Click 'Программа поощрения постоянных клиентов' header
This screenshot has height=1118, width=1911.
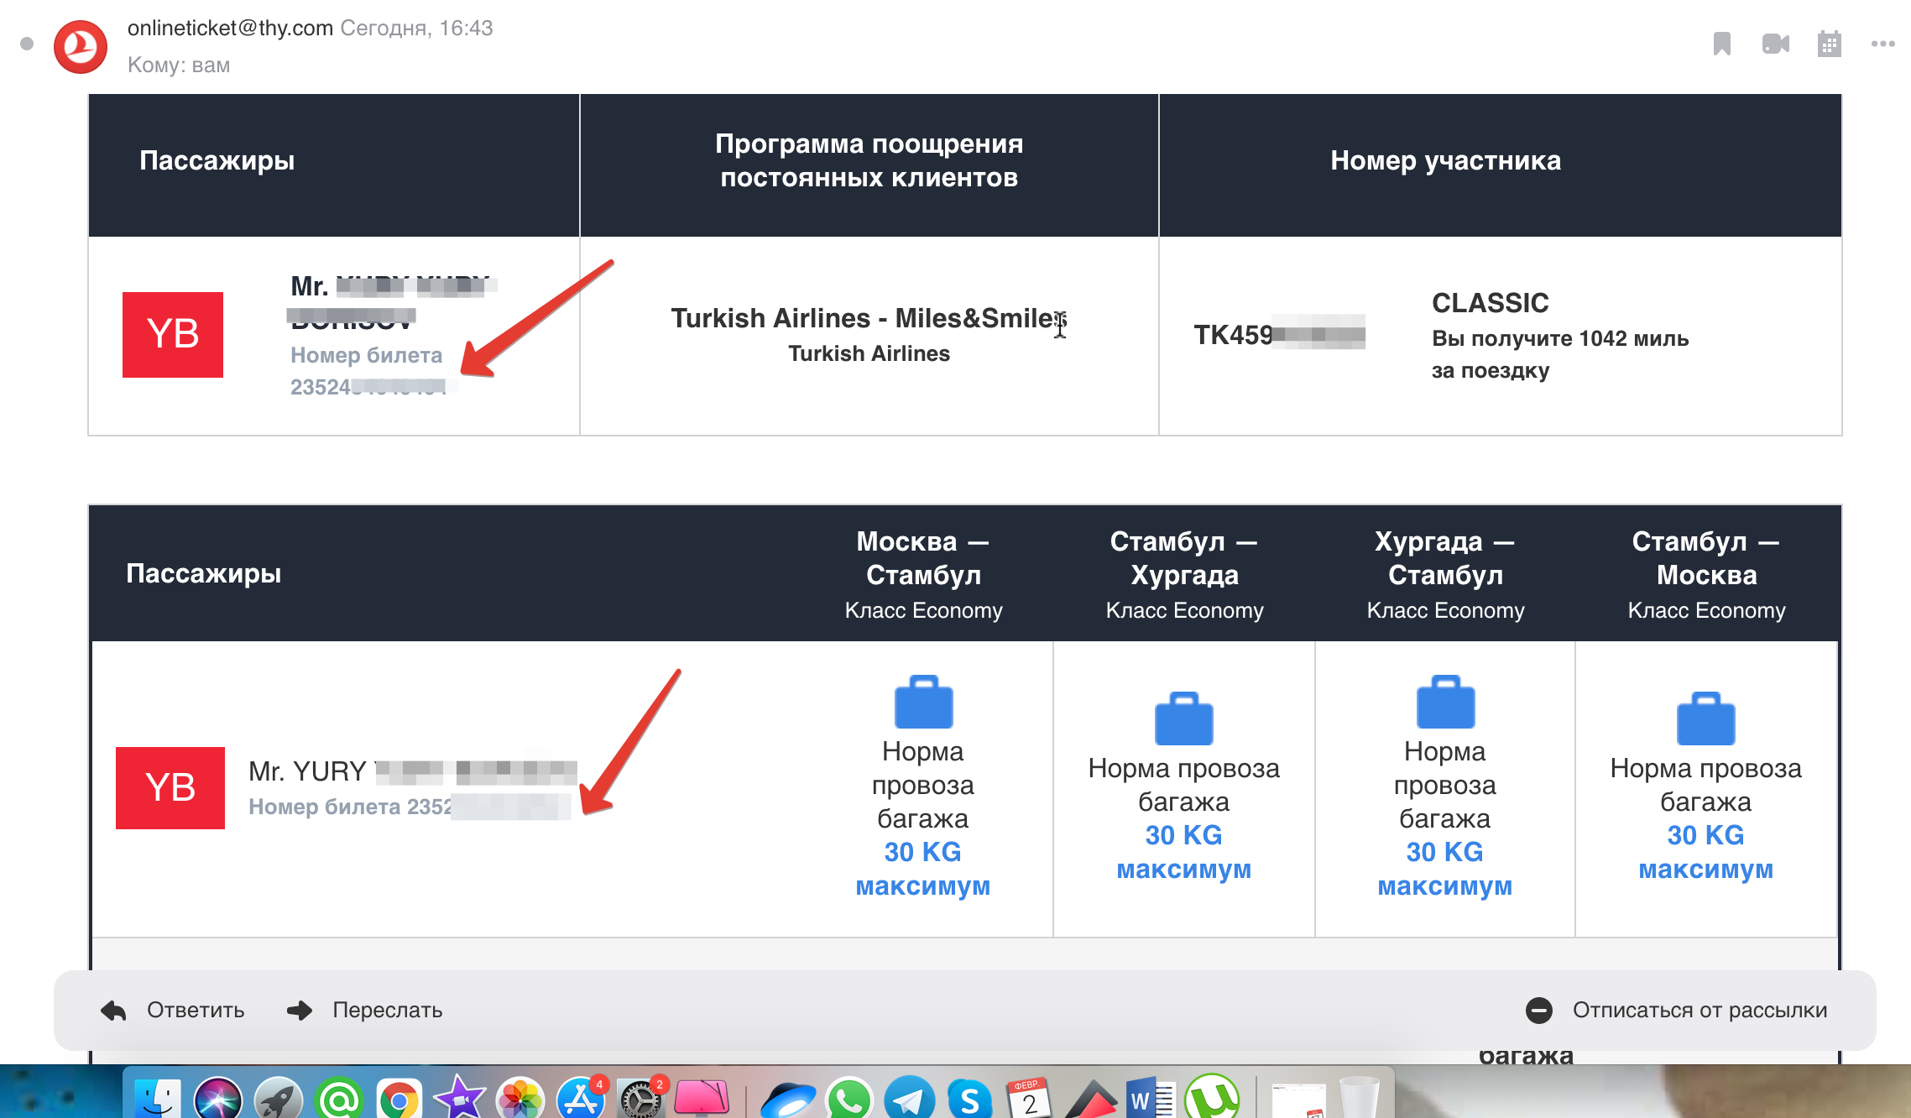869,160
